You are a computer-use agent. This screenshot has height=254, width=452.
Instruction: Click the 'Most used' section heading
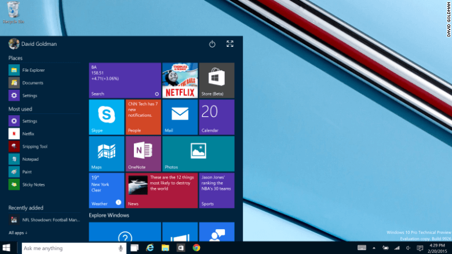[x=20, y=109]
